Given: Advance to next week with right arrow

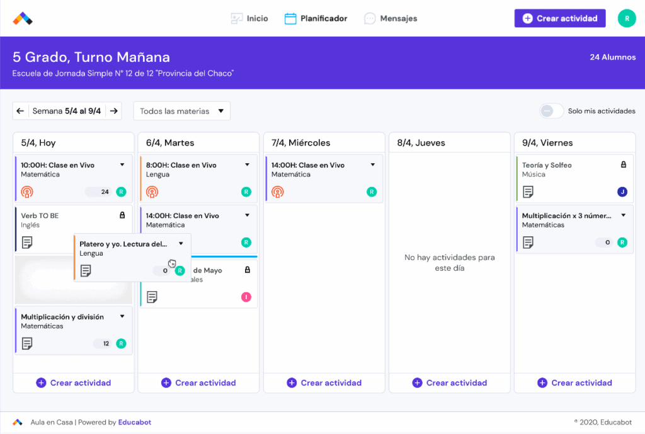Looking at the screenshot, I should 113,111.
